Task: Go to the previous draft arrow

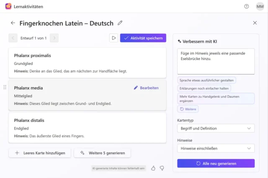Action: click(13, 38)
